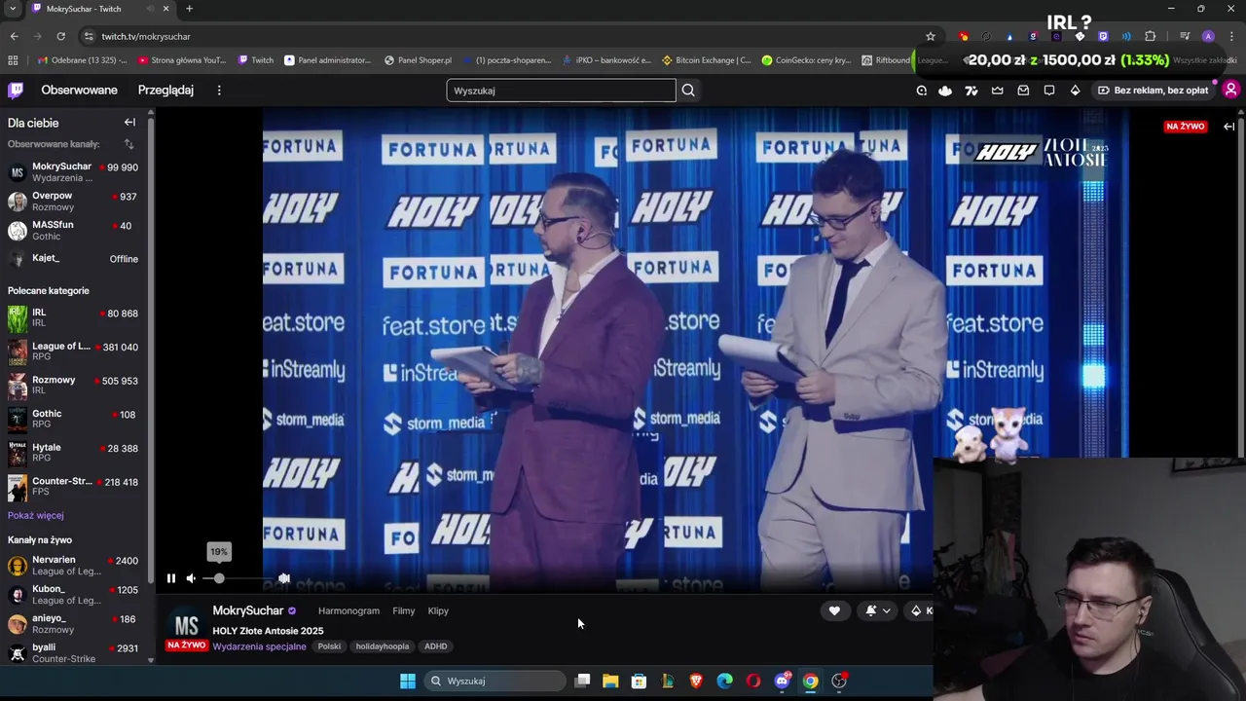Reload the page in Chrome
This screenshot has width=1246, height=701.
point(60,36)
